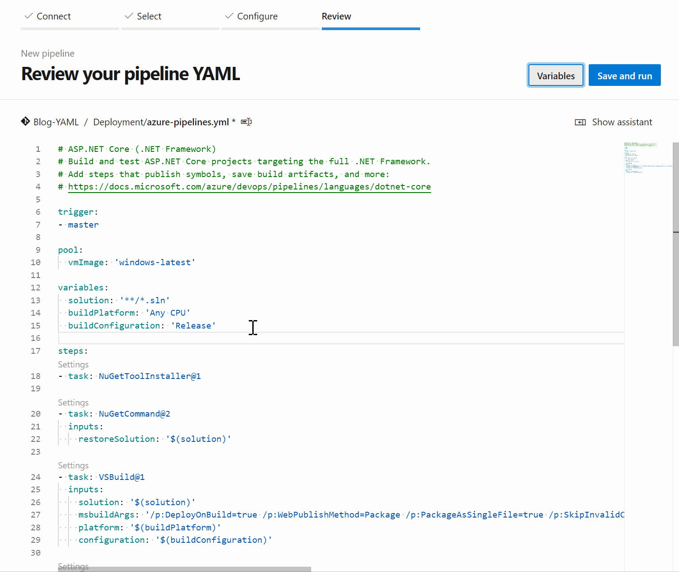Open the docs.microsoft.com dotnet-core link
The width and height of the screenshot is (679, 572).
pyautogui.click(x=249, y=186)
